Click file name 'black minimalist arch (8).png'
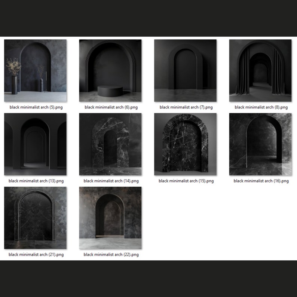297x297 pixels. [261, 107]
